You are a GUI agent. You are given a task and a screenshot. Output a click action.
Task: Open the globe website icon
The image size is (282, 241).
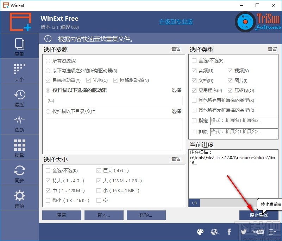[x=215, y=232]
